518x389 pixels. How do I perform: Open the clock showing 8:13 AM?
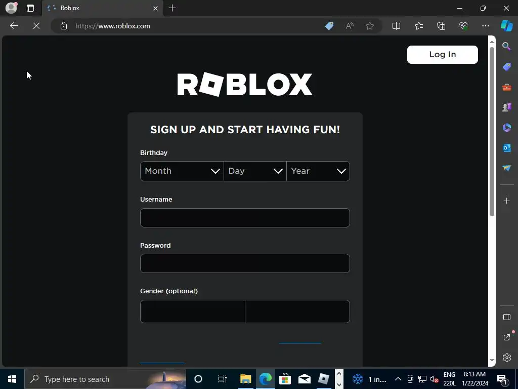[474, 379]
